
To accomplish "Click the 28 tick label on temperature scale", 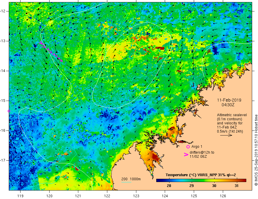I will 169,186.
